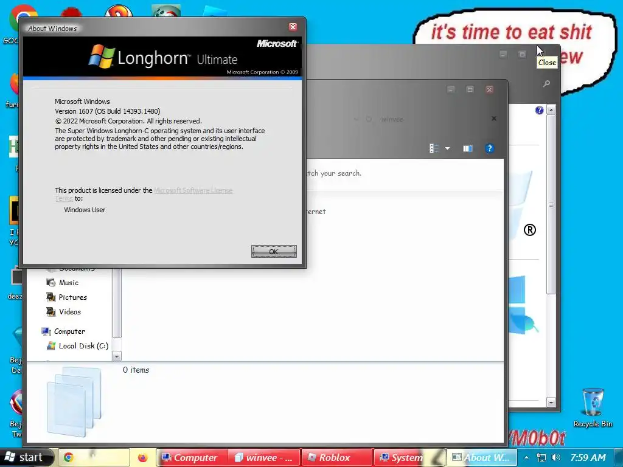Launch Firefox from quick launch
Image resolution: width=623 pixels, height=467 pixels.
(x=142, y=457)
